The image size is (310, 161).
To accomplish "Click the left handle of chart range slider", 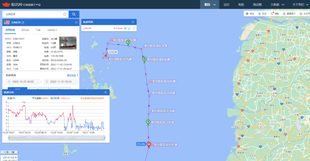I will 9,138.
